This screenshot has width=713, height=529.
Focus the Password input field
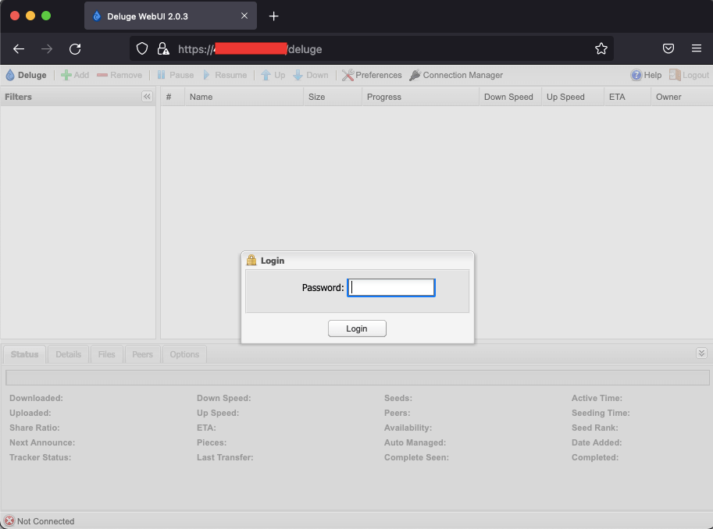[391, 288]
